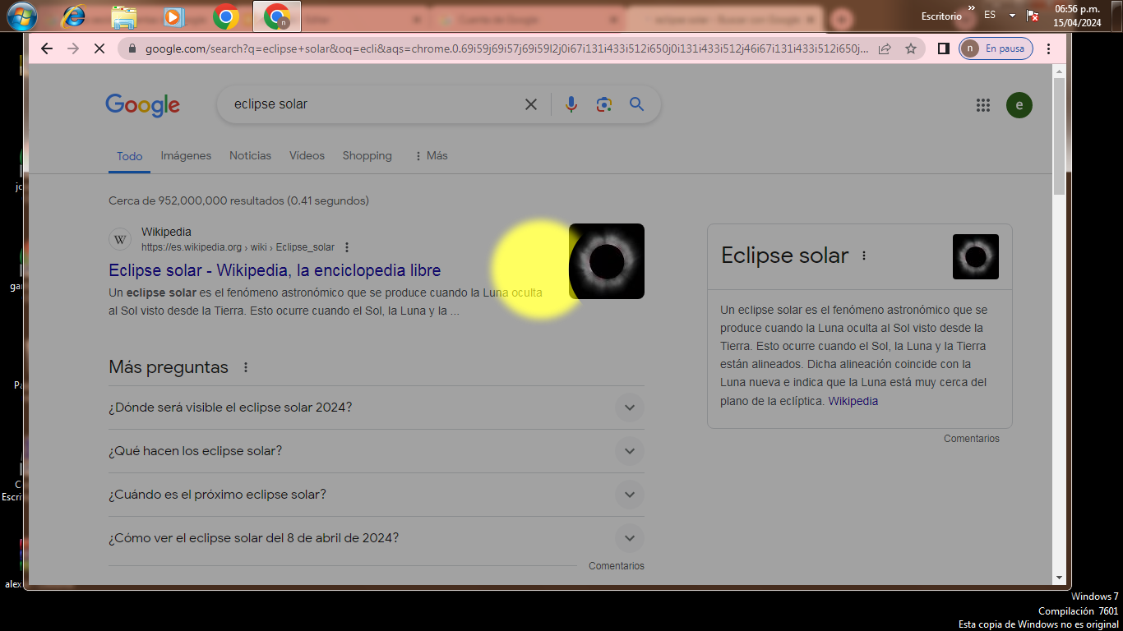Click the scrollbar down arrow
This screenshot has width=1123, height=631.
1059,578
